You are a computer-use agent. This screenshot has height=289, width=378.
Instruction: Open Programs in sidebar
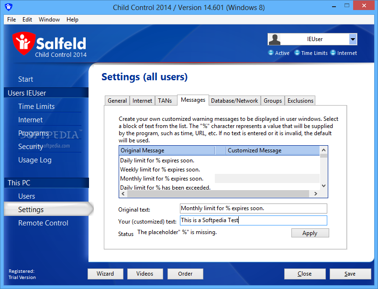tap(33, 133)
